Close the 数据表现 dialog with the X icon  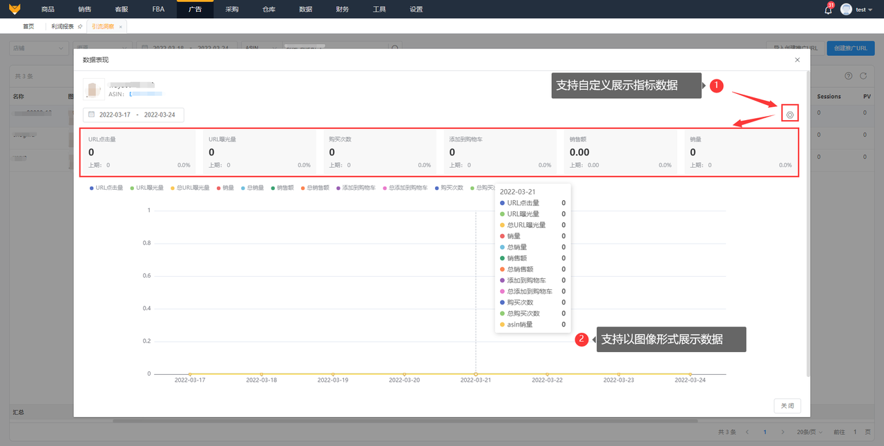[797, 60]
